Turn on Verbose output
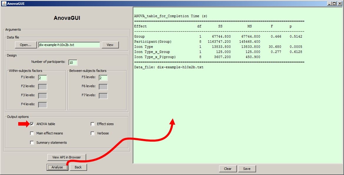This screenshot has height=175, width=344. [x=93, y=133]
